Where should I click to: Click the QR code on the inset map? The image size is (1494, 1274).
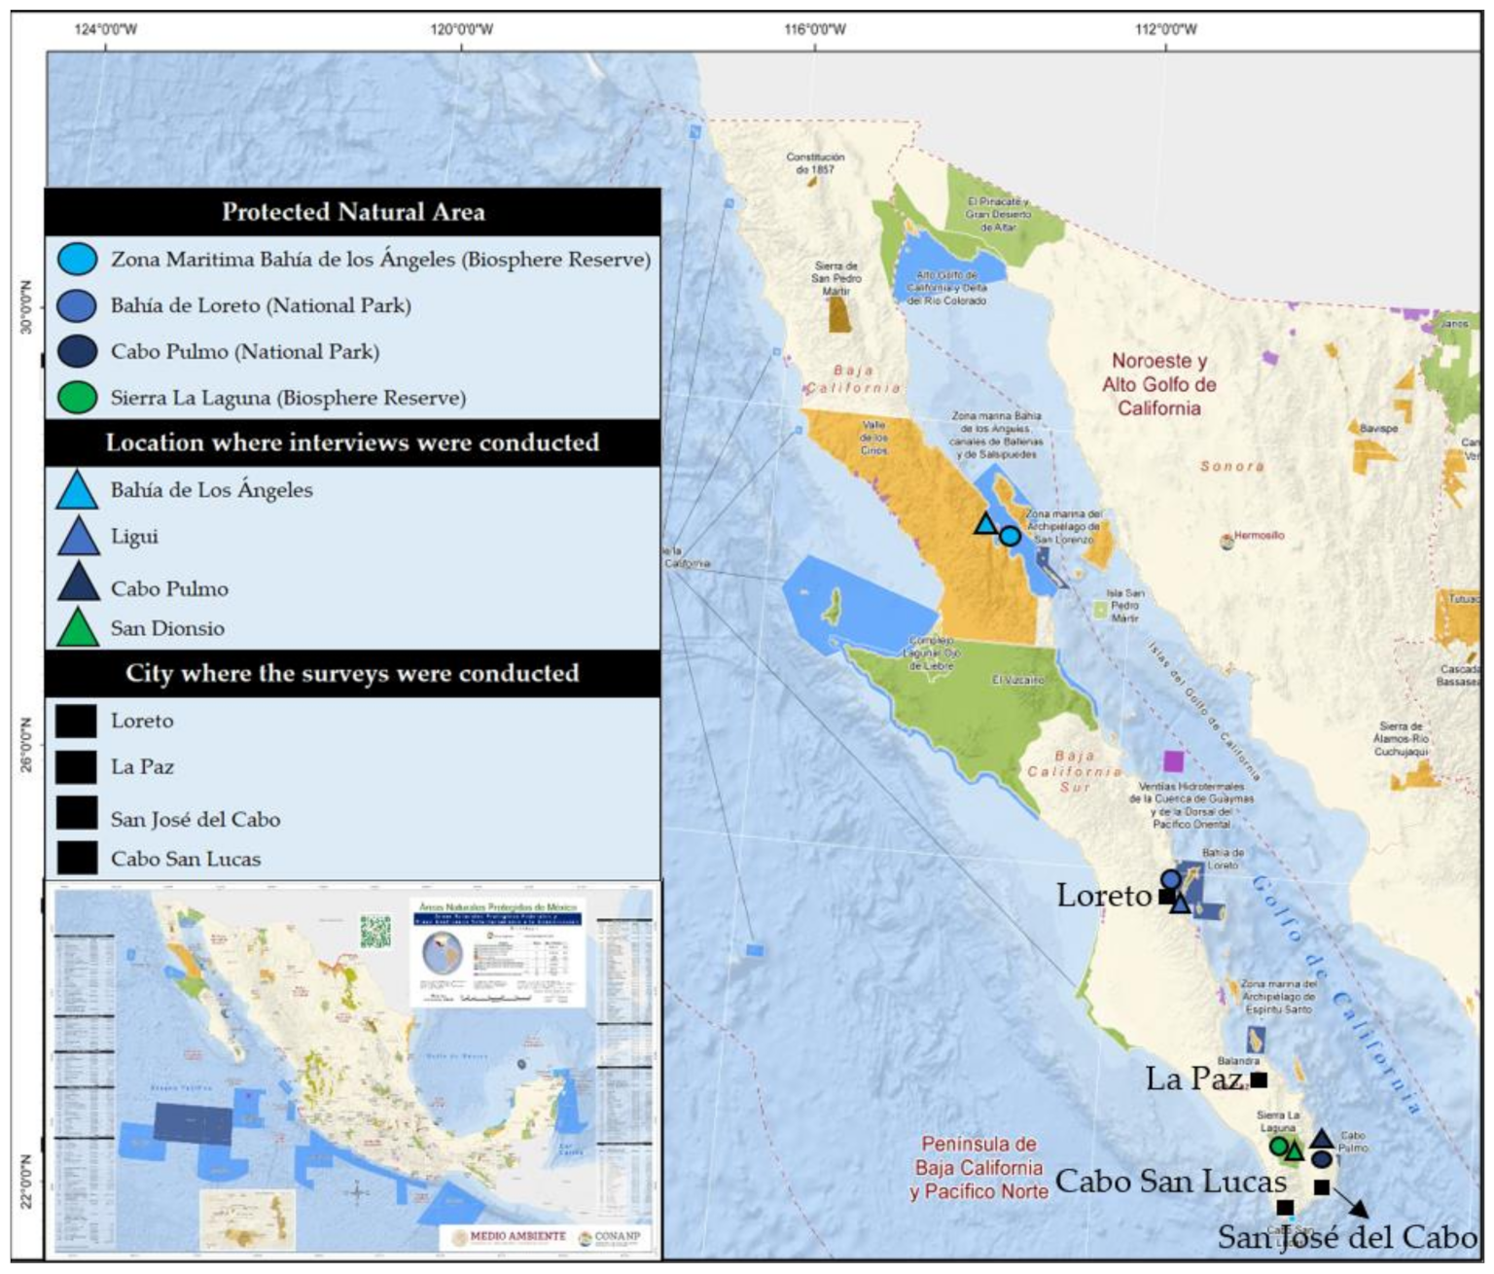coord(374,930)
